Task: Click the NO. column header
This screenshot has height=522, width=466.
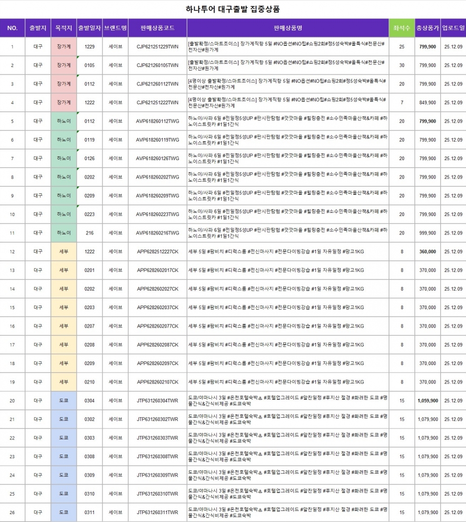Action: (x=12, y=28)
